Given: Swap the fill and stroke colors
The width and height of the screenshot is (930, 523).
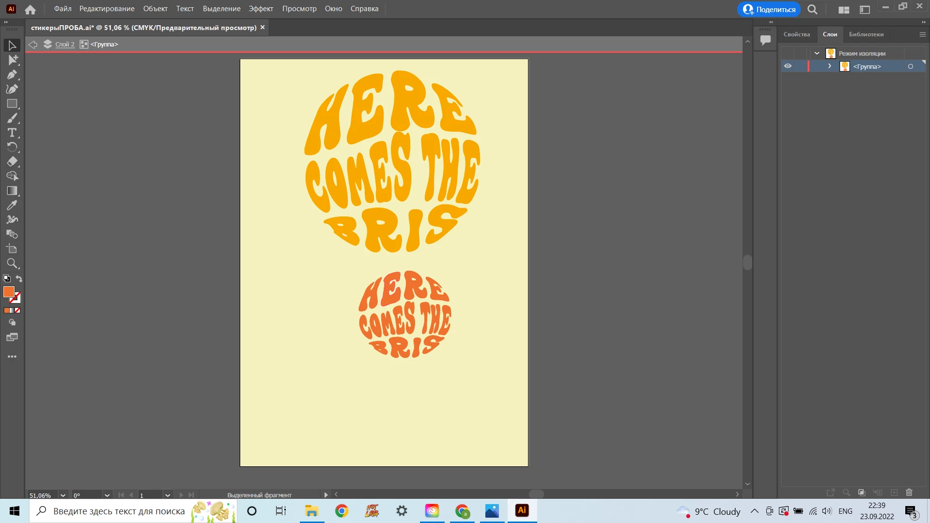Looking at the screenshot, I should [x=19, y=279].
